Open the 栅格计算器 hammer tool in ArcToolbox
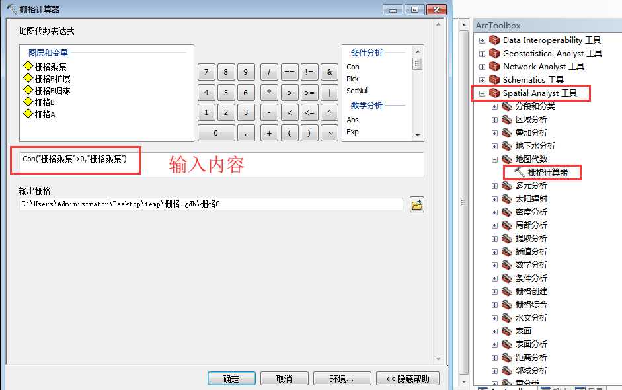Screen dimensions: 622x390 520,172
